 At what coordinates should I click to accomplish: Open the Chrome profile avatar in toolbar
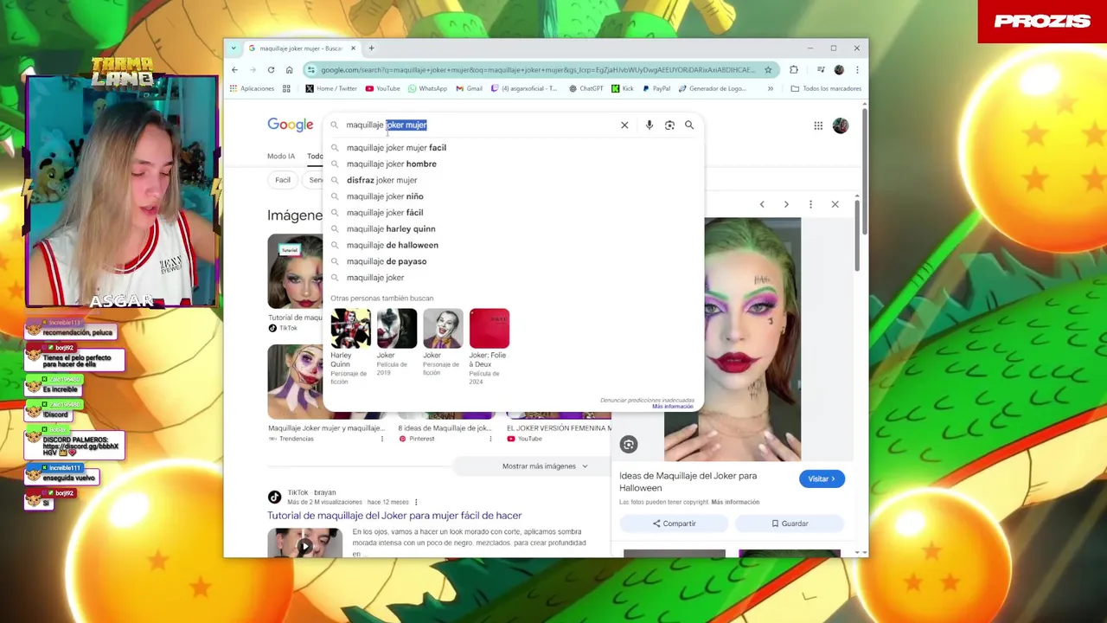[839, 70]
